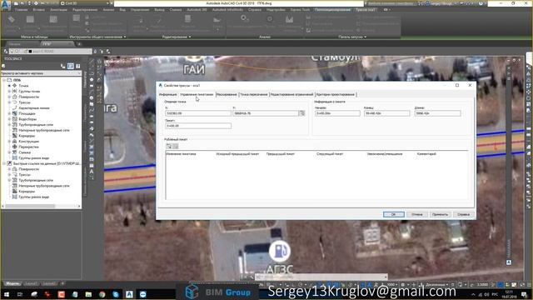
Task: Switch to the Маскирование tab
Action: click(x=227, y=94)
